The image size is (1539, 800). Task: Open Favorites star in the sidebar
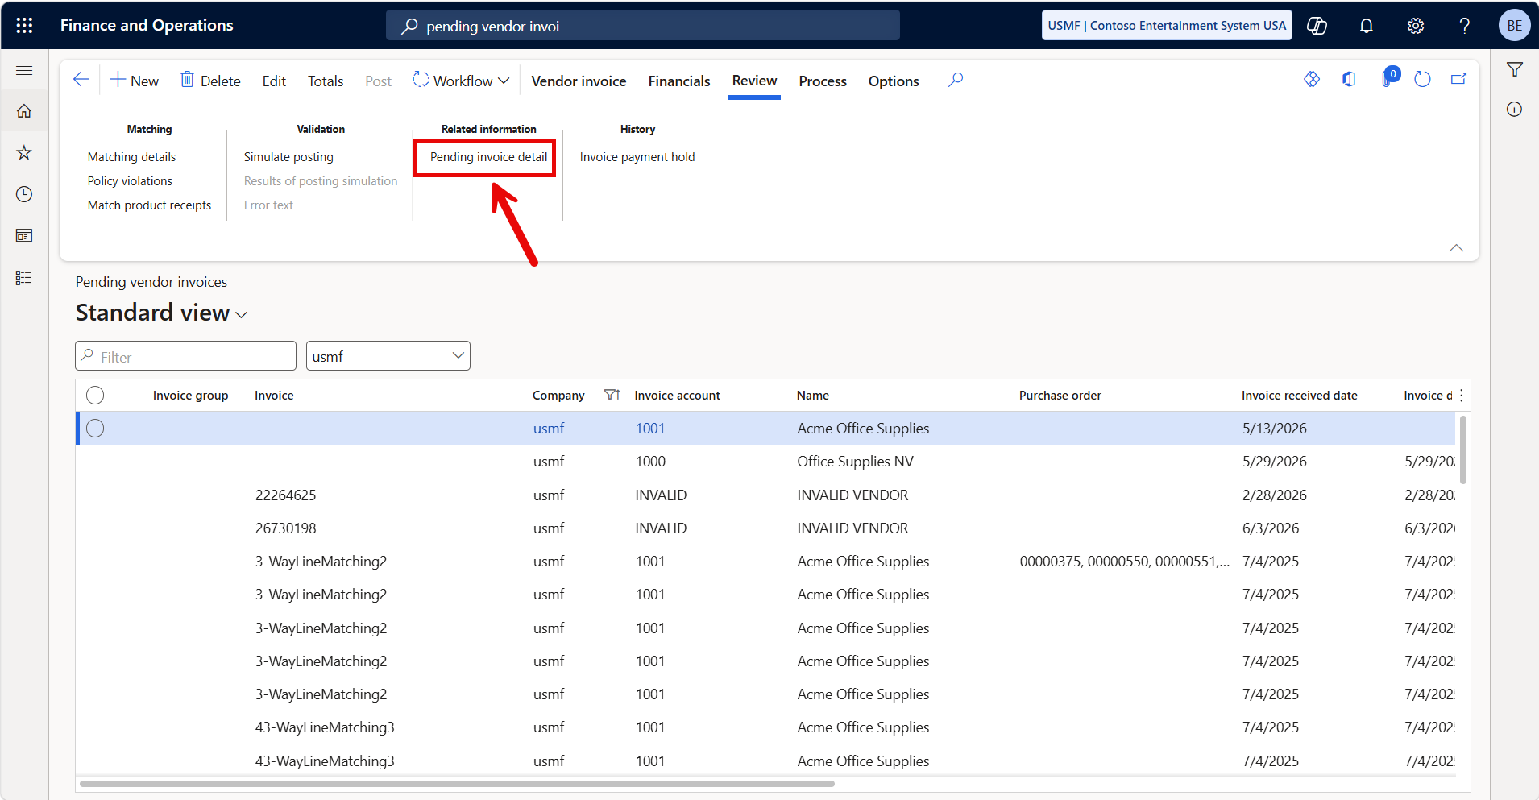(24, 153)
